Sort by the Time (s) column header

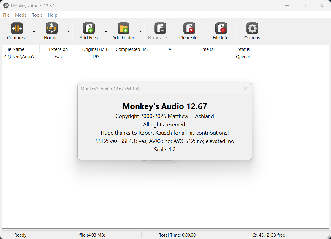pos(207,49)
